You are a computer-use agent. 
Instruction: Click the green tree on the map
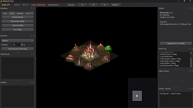pyautogui.click(x=108, y=48)
